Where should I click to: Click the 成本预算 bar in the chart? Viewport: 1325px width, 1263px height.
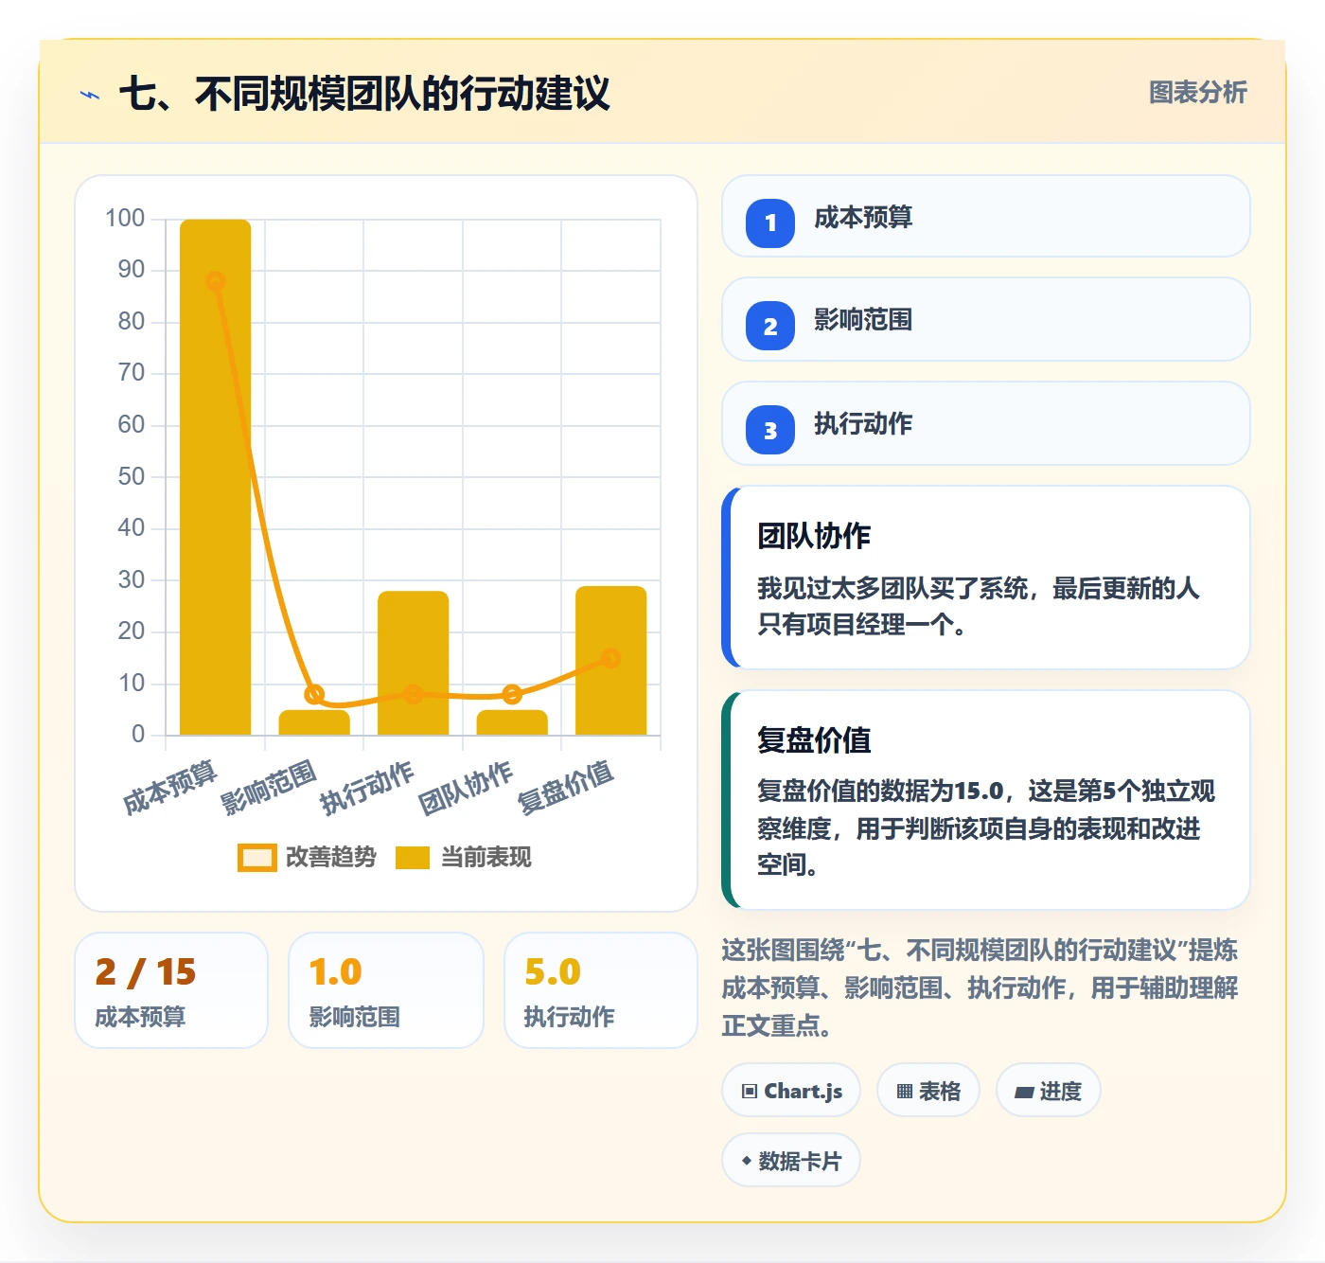[216, 477]
